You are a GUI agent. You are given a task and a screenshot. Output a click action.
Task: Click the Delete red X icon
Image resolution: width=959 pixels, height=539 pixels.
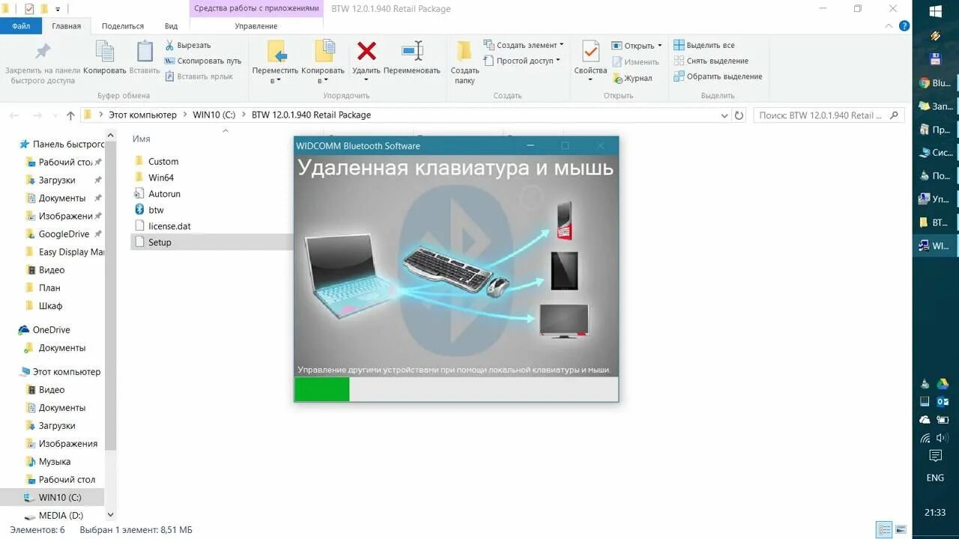(366, 51)
